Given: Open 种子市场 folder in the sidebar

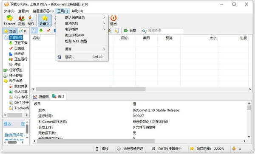Looking at the screenshot, I should click(x=16, y=81).
